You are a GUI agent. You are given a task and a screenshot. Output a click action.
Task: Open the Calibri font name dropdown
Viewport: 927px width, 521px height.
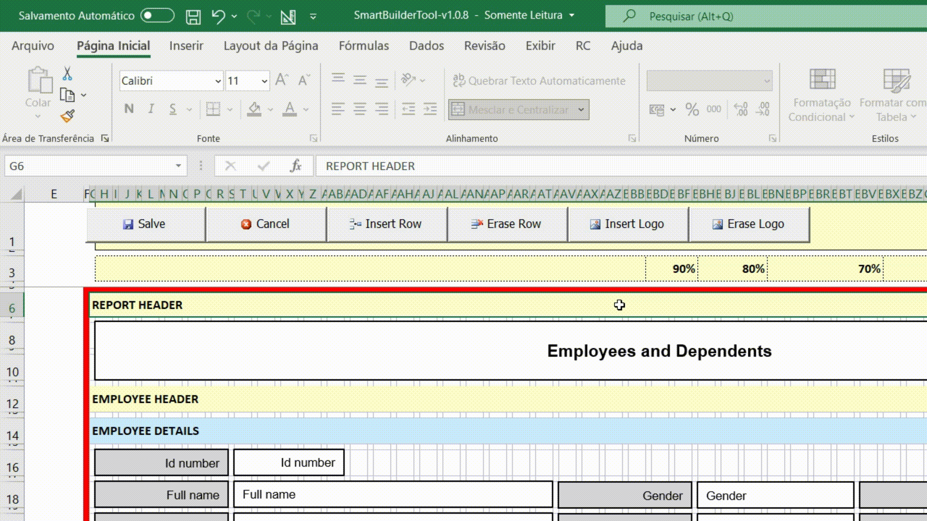[x=218, y=81]
